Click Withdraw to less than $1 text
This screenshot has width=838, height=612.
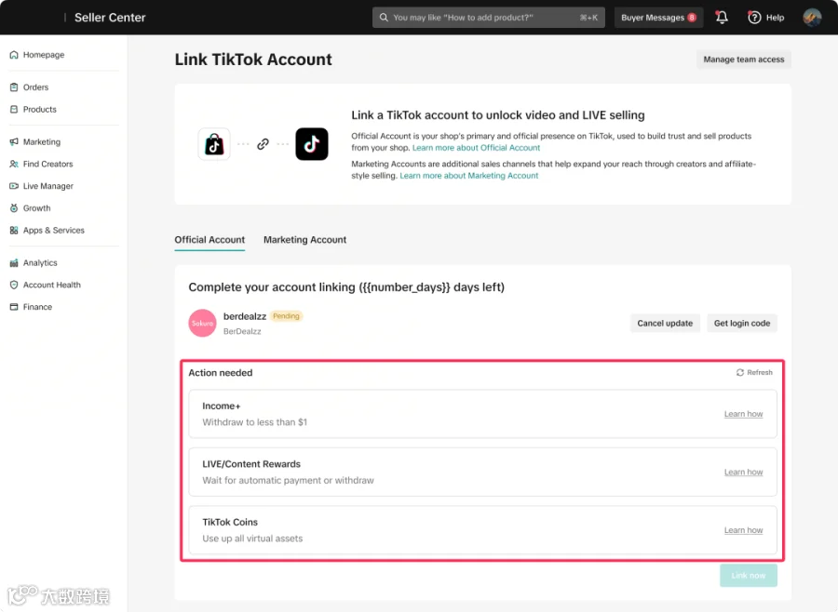(254, 422)
